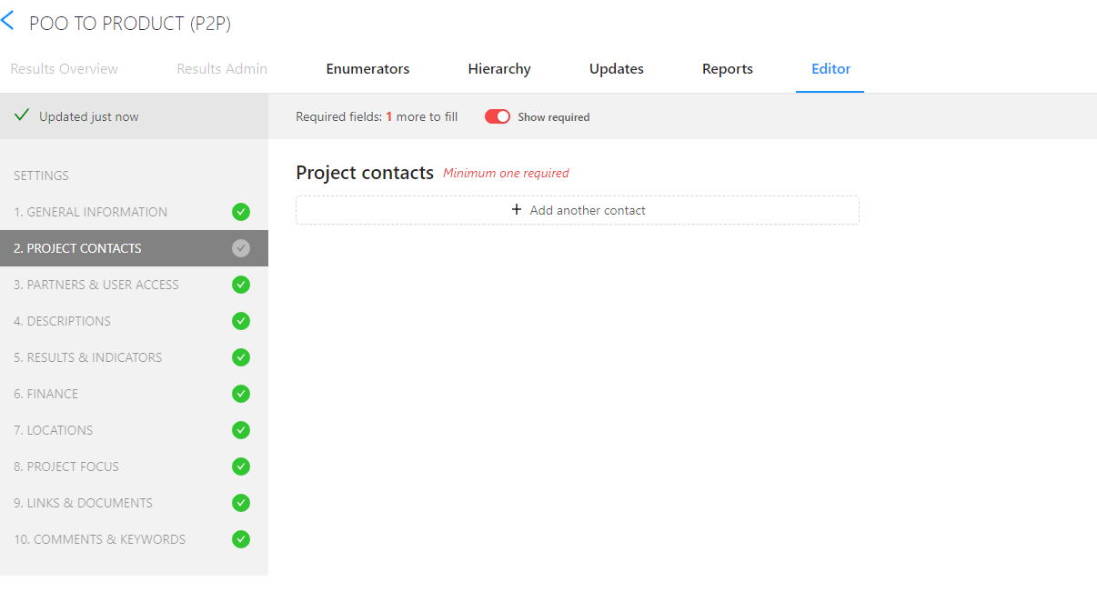Click General Information green checkmark icon
The width and height of the screenshot is (1097, 592).
coord(241,212)
